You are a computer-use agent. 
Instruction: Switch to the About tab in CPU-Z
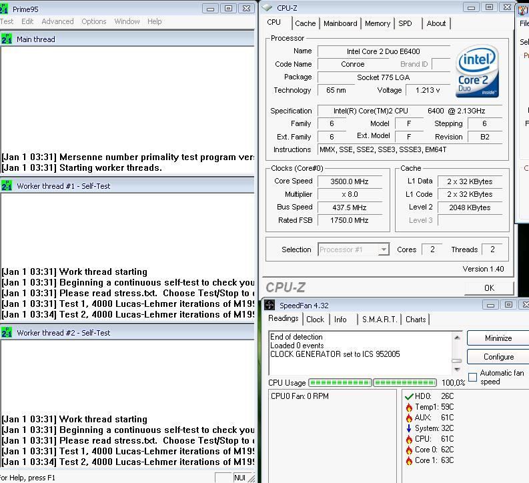[x=436, y=23]
